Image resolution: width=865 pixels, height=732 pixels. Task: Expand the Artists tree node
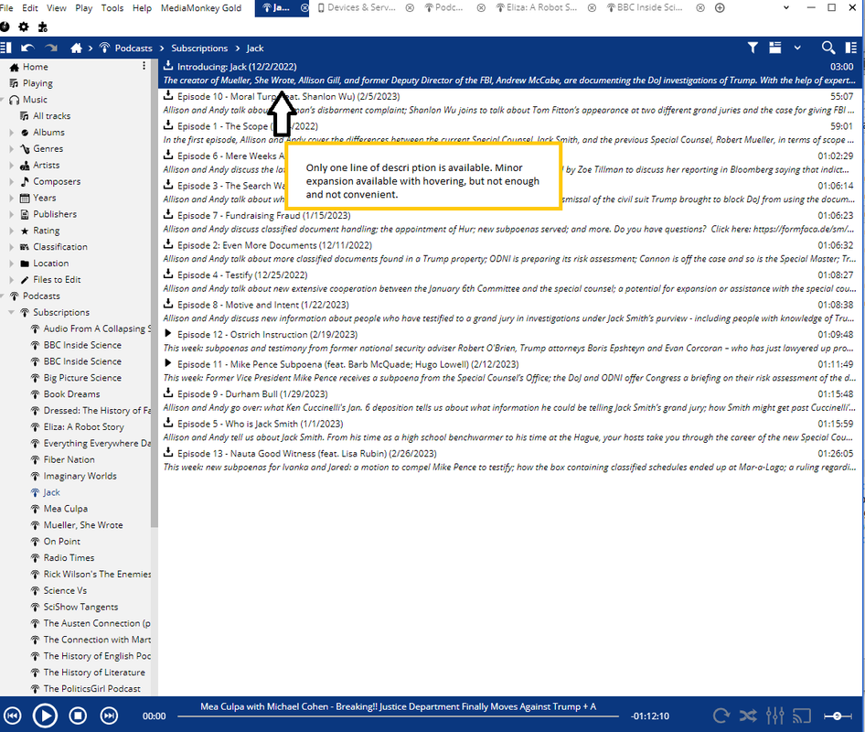[x=12, y=165]
